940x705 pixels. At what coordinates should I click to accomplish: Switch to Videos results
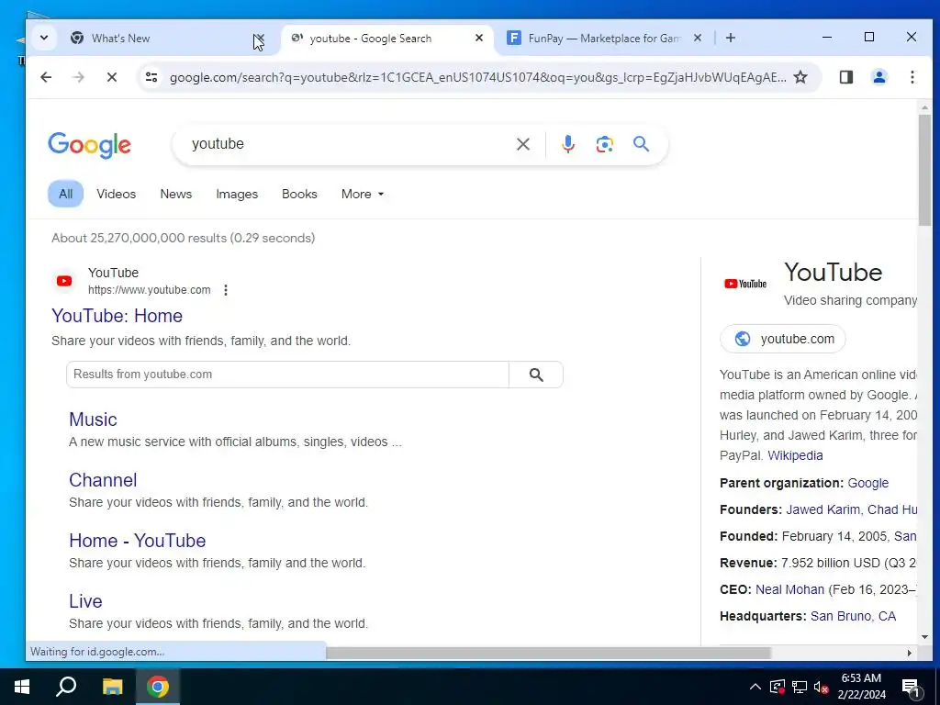coord(117,194)
